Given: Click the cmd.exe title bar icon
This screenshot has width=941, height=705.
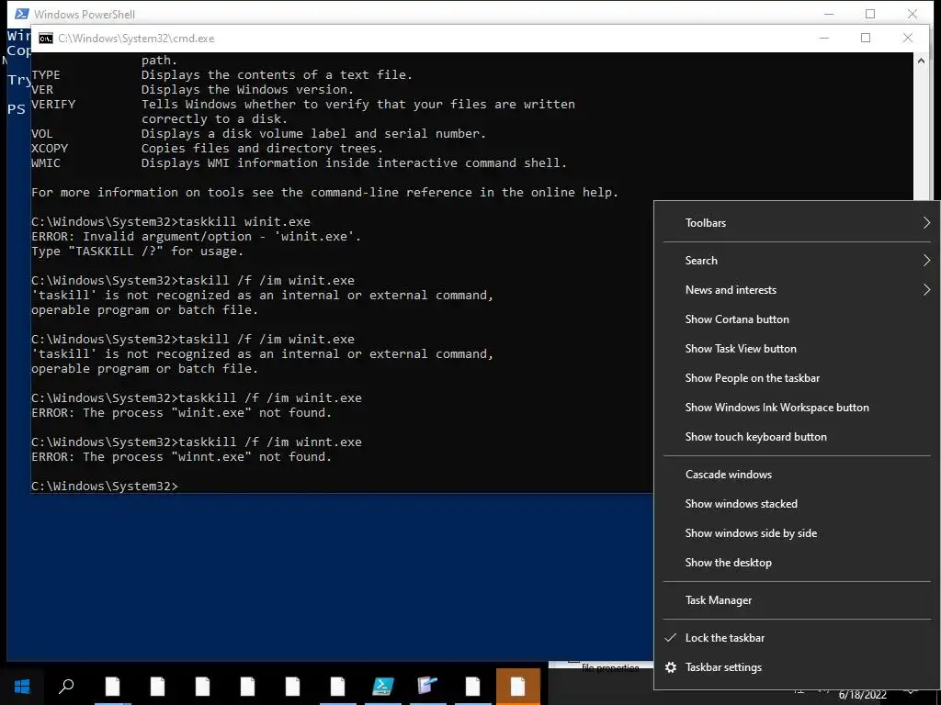Looking at the screenshot, I should [46, 39].
